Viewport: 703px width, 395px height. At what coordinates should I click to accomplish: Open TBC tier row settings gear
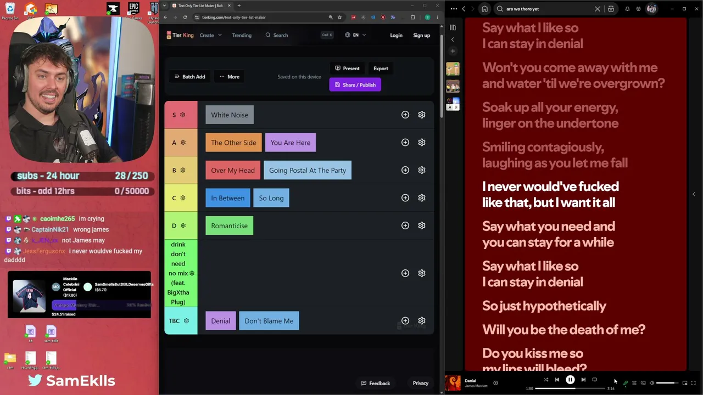click(x=422, y=321)
